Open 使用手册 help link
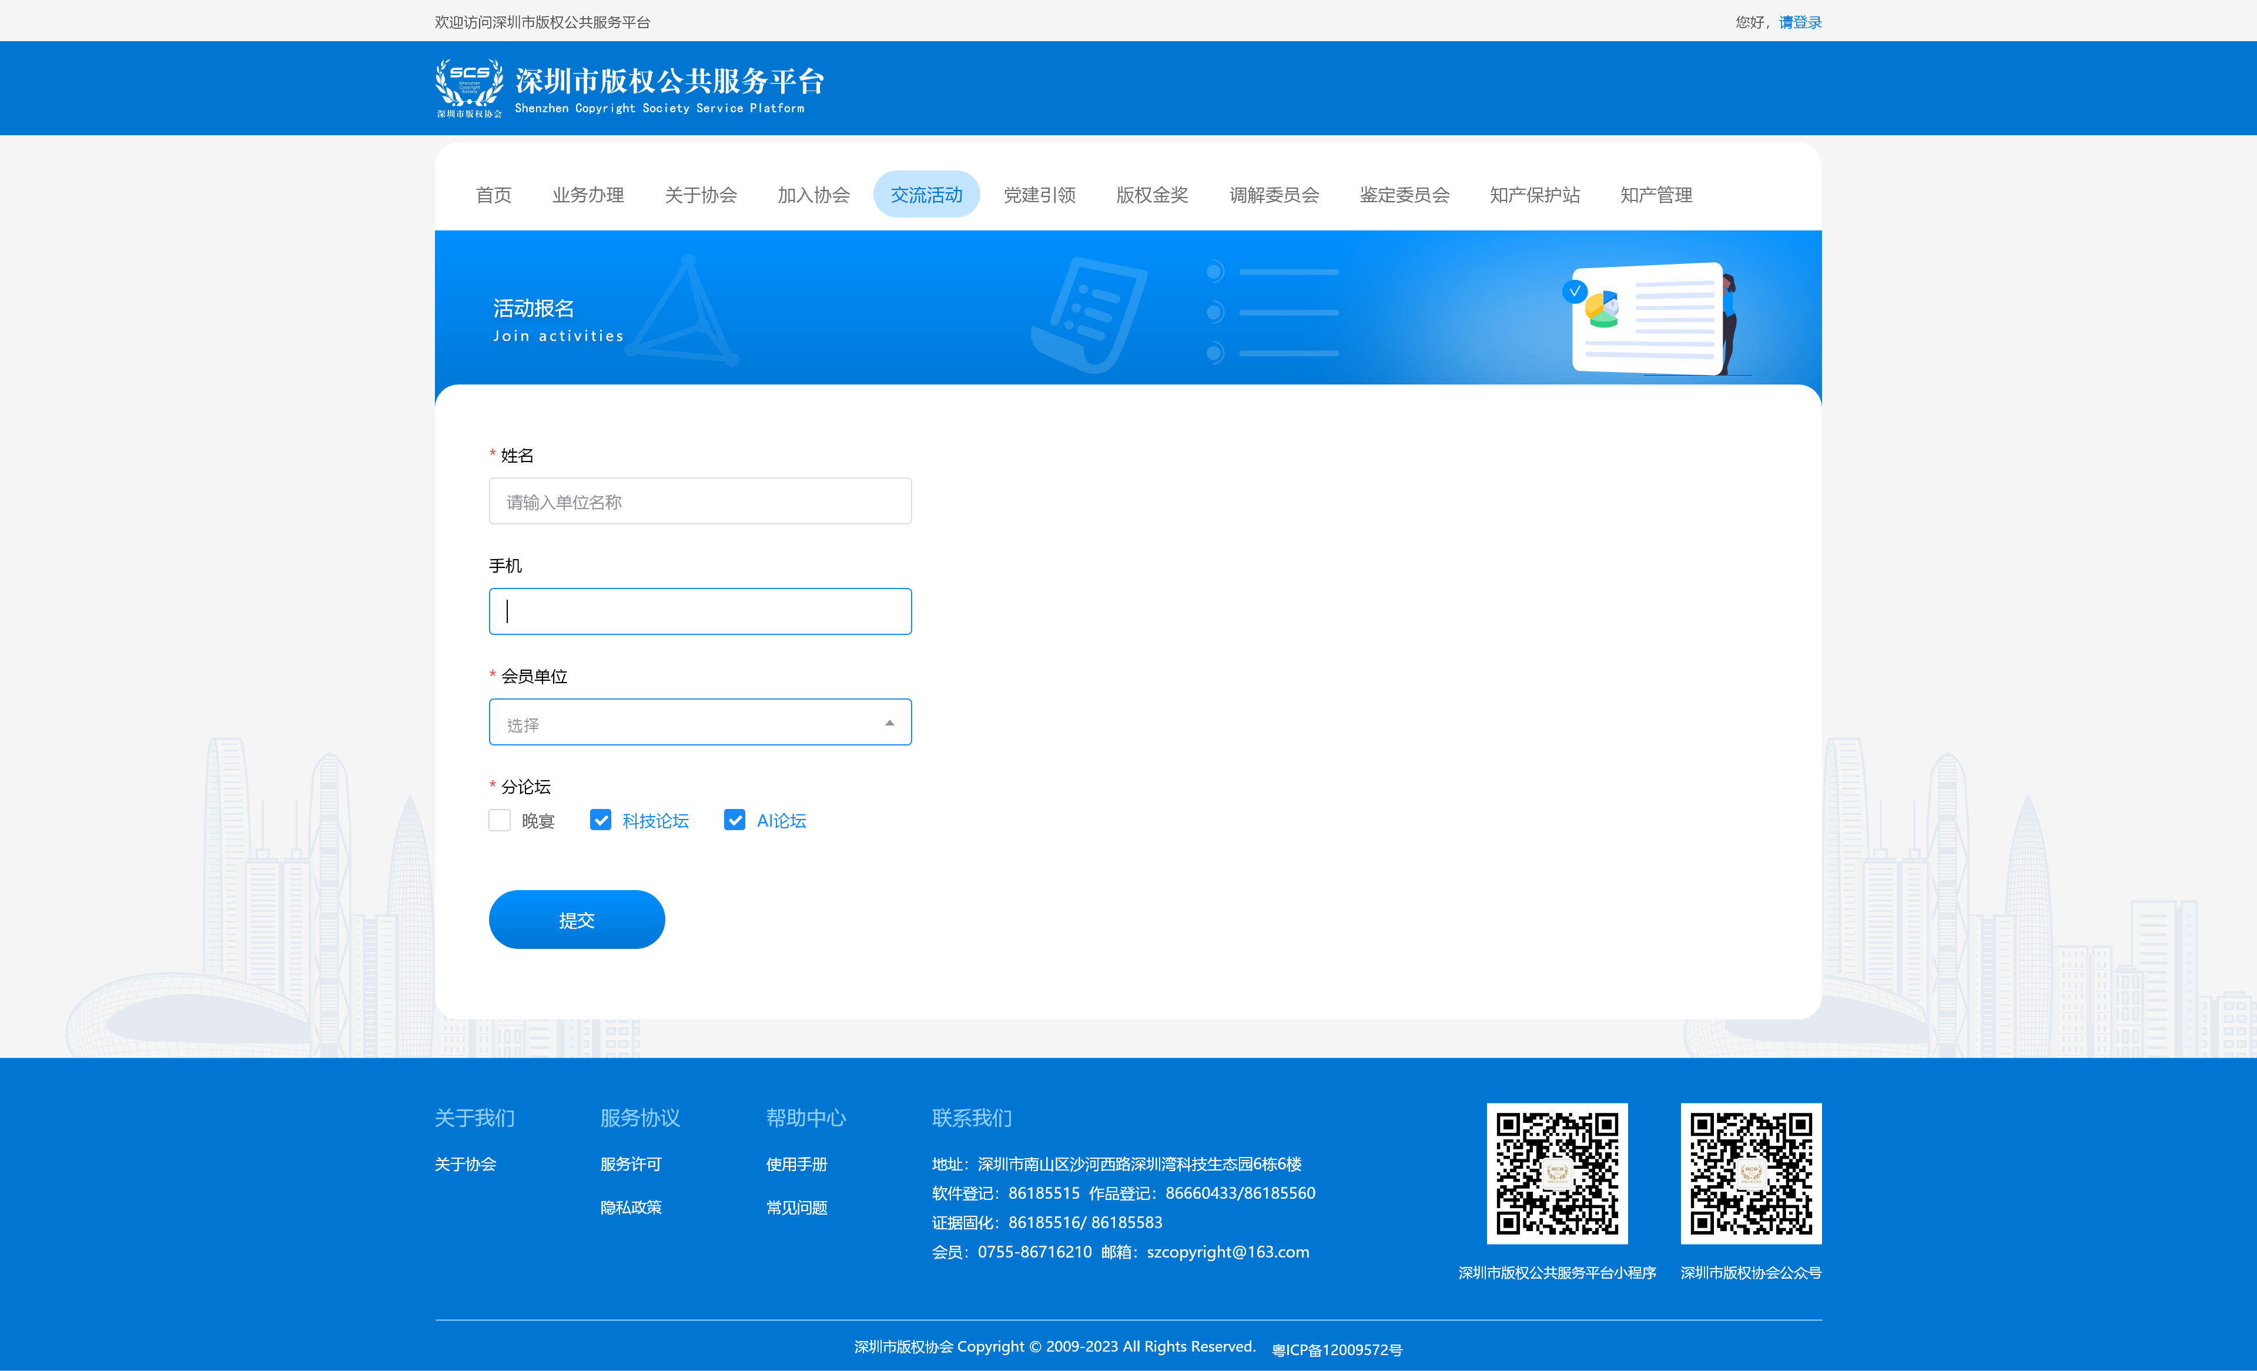This screenshot has height=1371, width=2257. point(797,1164)
